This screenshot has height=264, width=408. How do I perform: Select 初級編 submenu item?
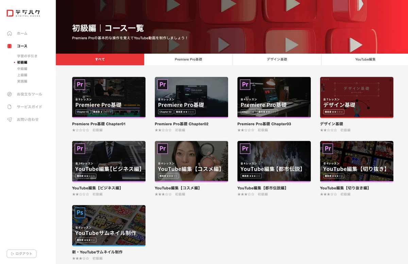[x=22, y=63]
